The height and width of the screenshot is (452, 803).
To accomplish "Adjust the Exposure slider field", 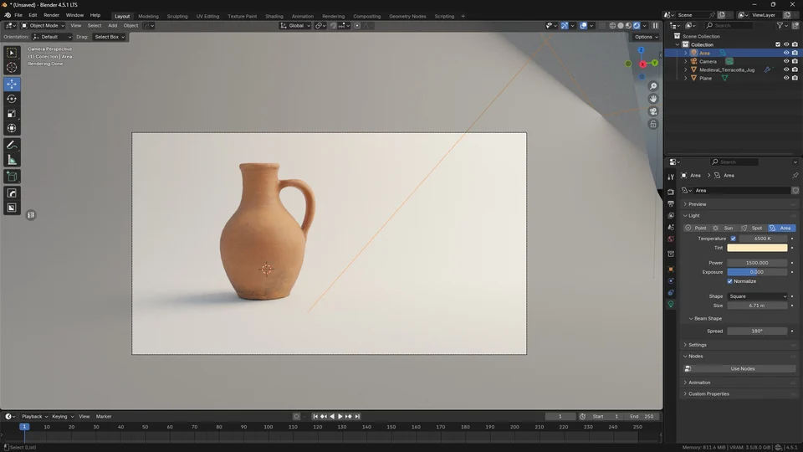I will pyautogui.click(x=758, y=272).
